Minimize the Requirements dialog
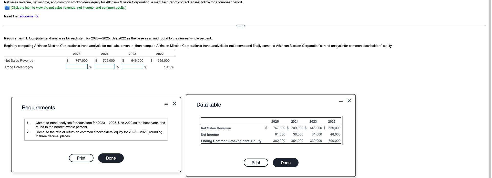Viewport: 492px width, 178px height. pyautogui.click(x=166, y=104)
